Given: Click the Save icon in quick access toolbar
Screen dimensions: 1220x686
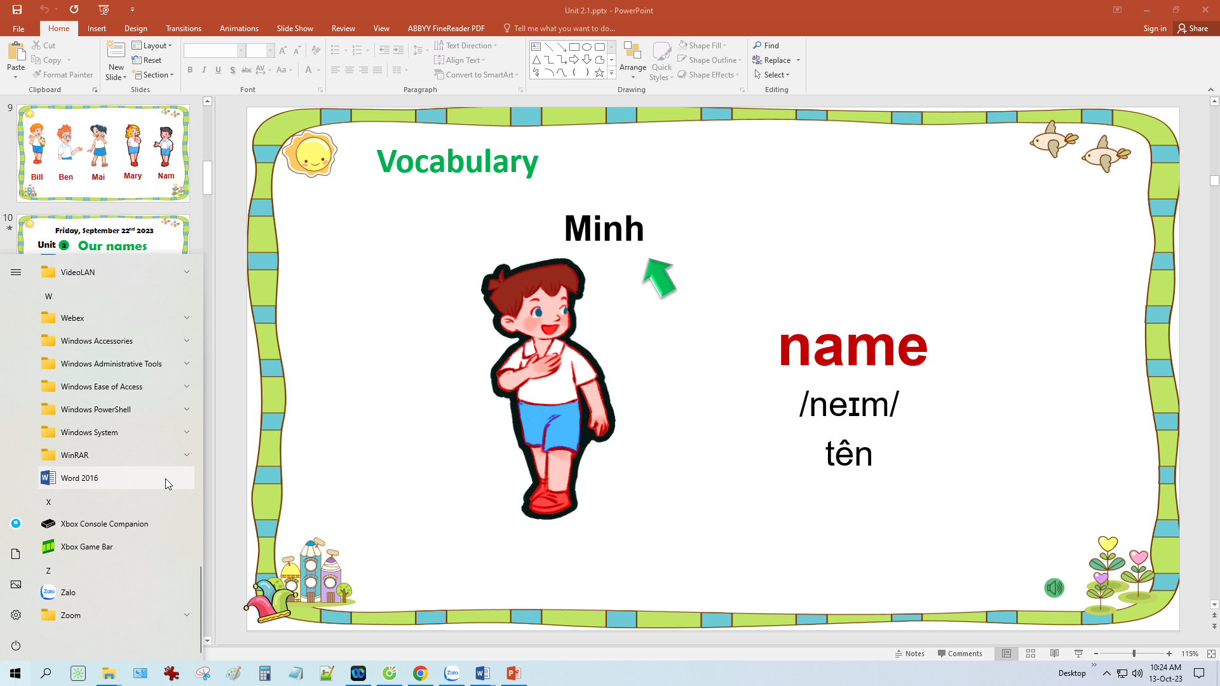Looking at the screenshot, I should (17, 10).
